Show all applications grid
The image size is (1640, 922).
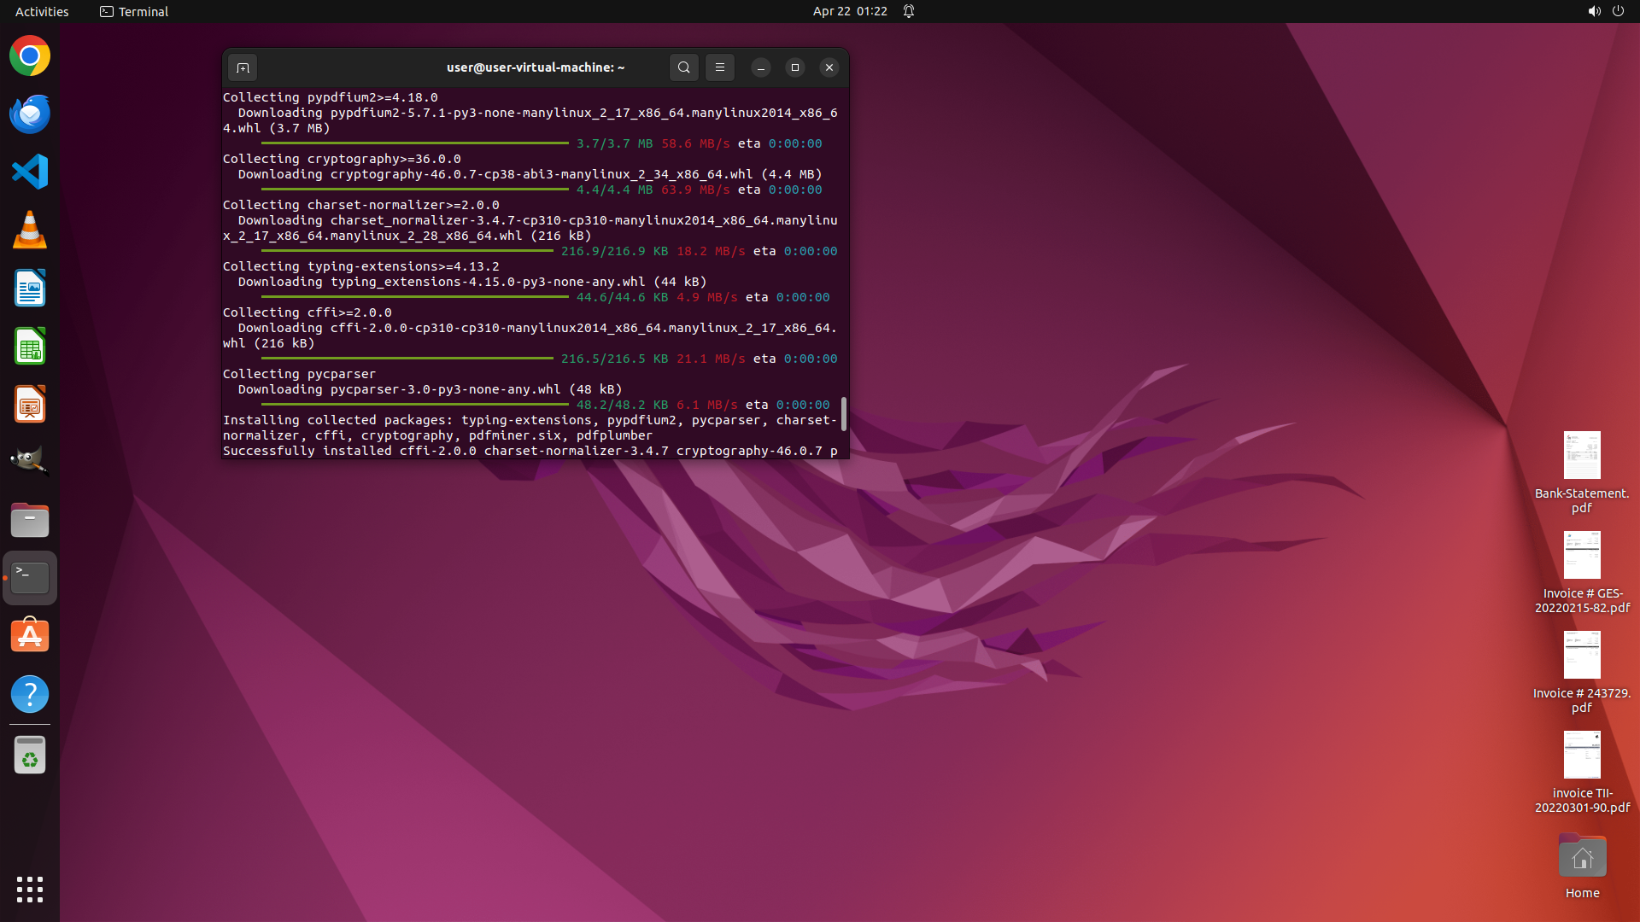pyautogui.click(x=30, y=889)
